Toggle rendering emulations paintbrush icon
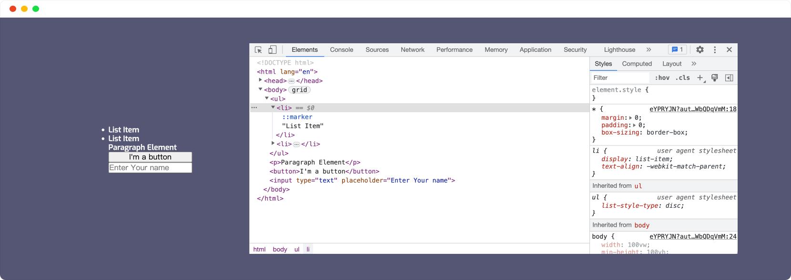 (714, 78)
